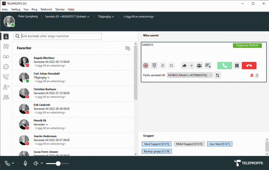Open the Tjänster menu
The image size is (269, 170).
(x=60, y=9)
